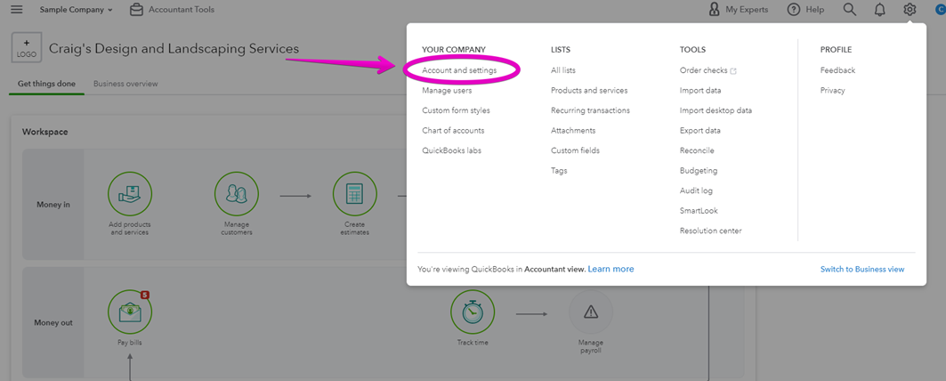Click the Money out row label
This screenshot has width=946, height=381.
click(x=53, y=323)
